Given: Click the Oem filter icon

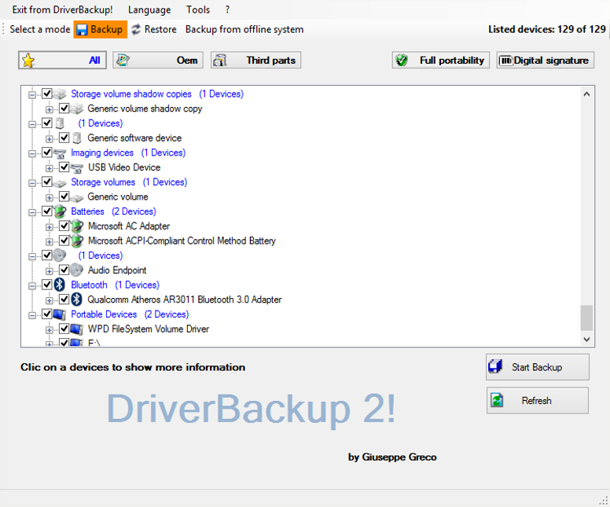Looking at the screenshot, I should tap(123, 60).
